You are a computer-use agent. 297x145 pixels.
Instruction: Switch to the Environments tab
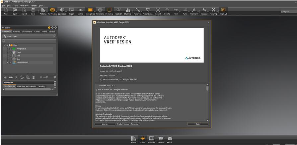(27, 32)
